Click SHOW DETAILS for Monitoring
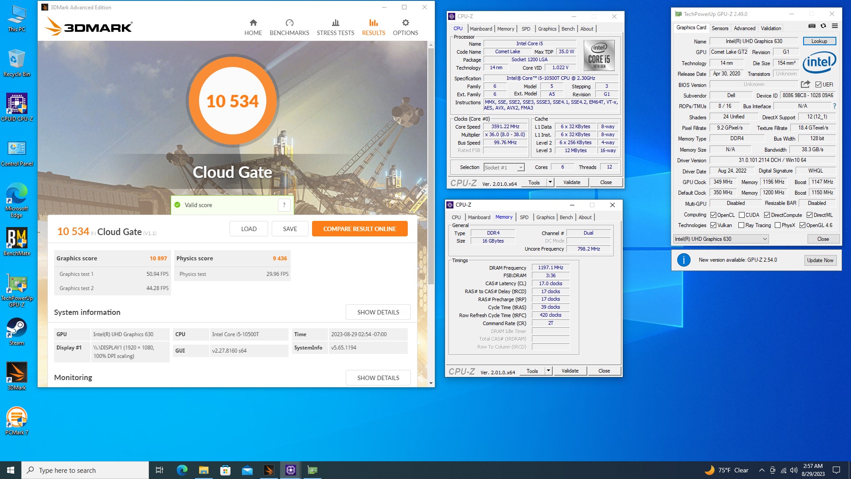The width and height of the screenshot is (851, 479). [x=378, y=378]
